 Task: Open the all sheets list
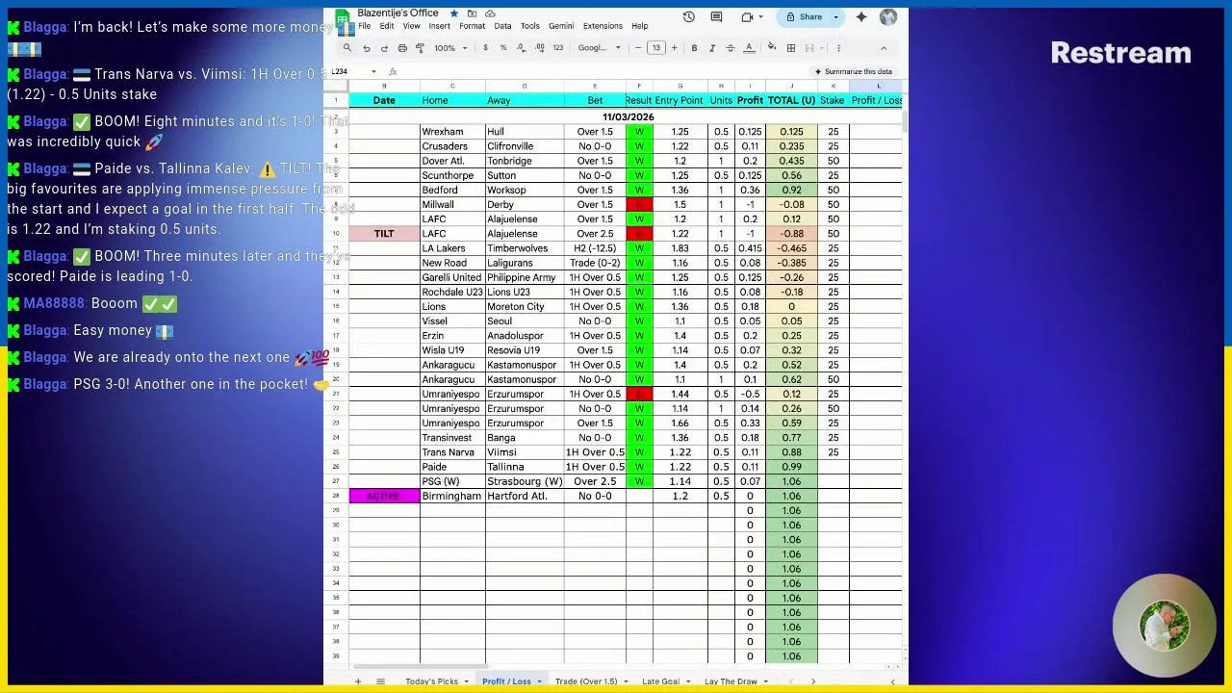pyautogui.click(x=380, y=681)
